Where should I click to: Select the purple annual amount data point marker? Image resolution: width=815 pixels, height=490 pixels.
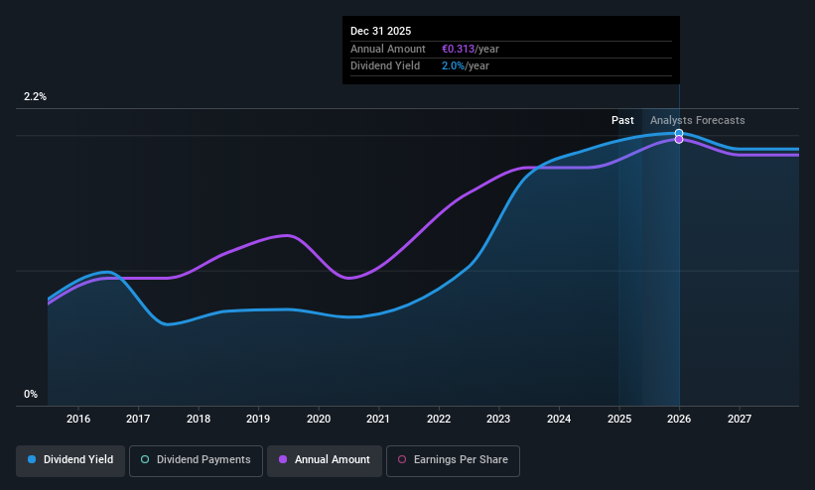pos(679,140)
